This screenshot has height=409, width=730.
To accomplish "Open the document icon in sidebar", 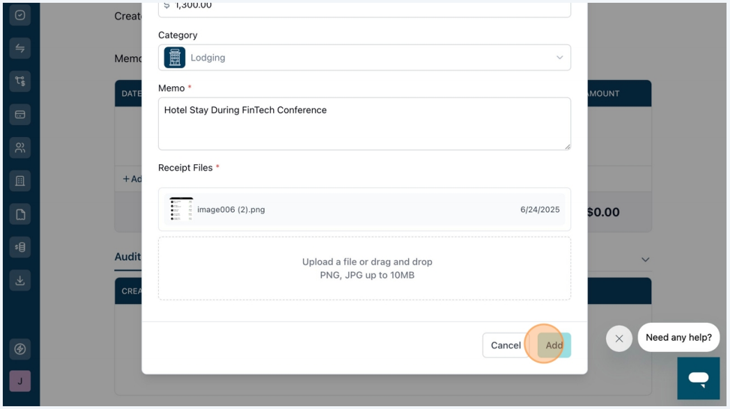I will point(20,214).
